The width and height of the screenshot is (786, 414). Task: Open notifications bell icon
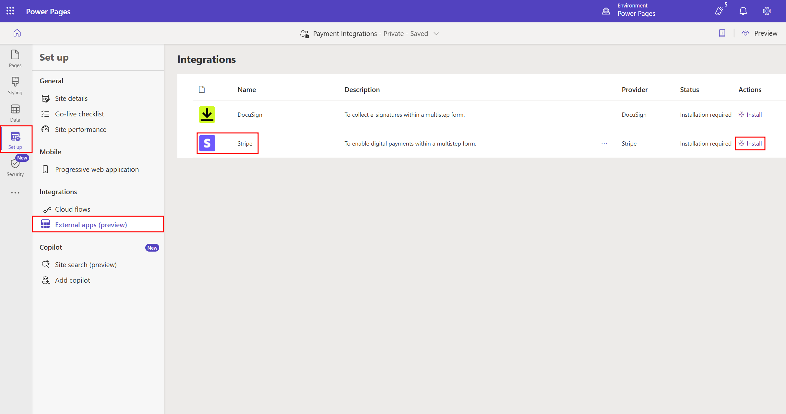[743, 11]
